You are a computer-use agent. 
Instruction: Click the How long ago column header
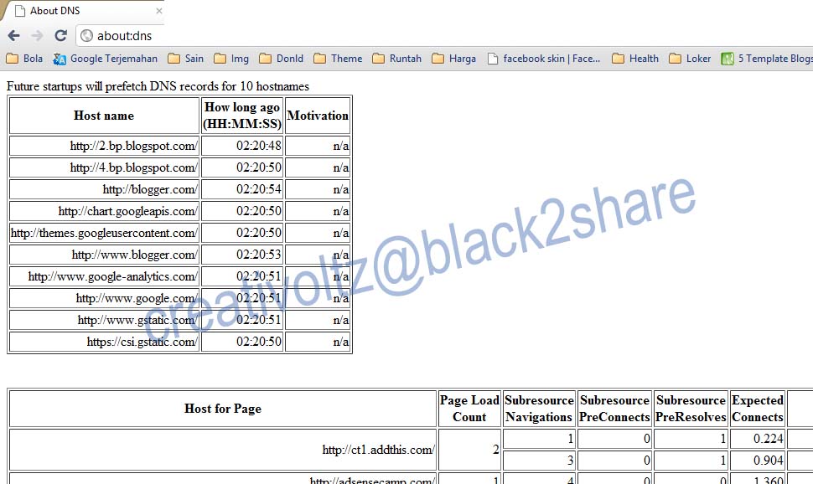point(242,116)
